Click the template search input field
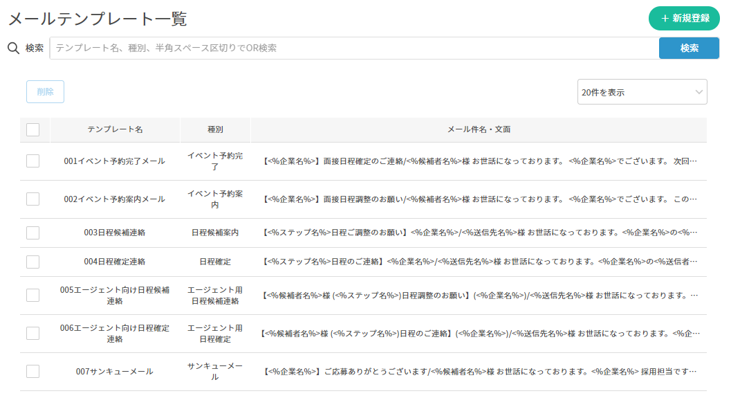The width and height of the screenshot is (731, 398). [x=354, y=48]
